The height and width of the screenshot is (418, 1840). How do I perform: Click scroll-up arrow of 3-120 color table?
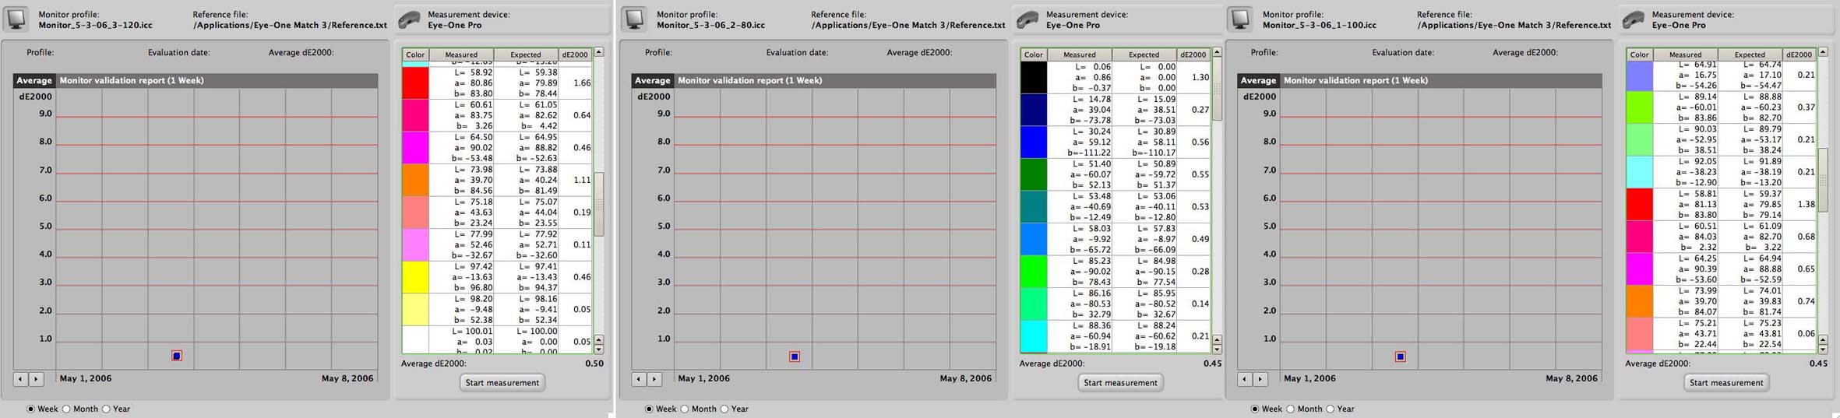[599, 52]
